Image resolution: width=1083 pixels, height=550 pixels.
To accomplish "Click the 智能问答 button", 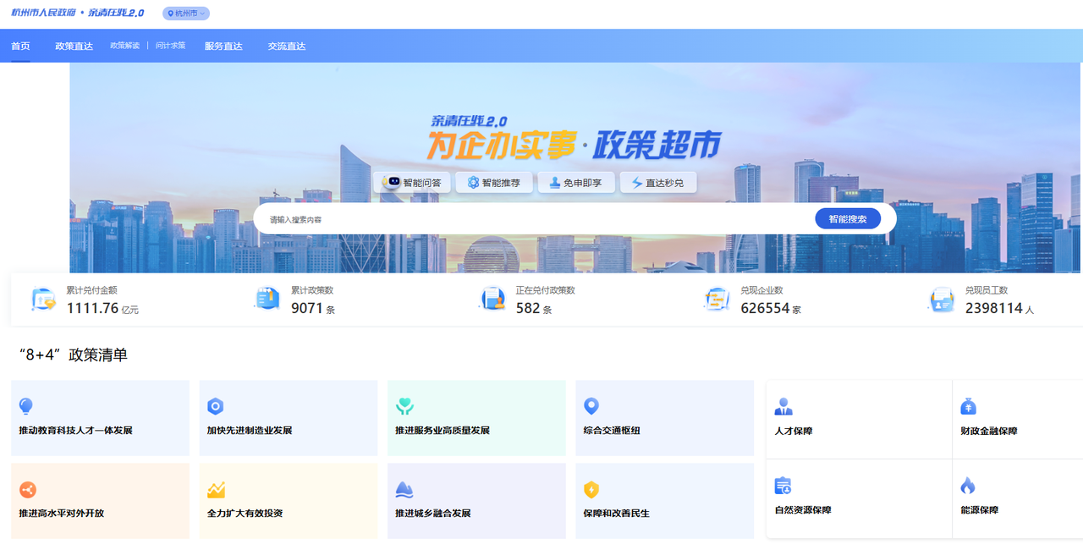I will (412, 183).
